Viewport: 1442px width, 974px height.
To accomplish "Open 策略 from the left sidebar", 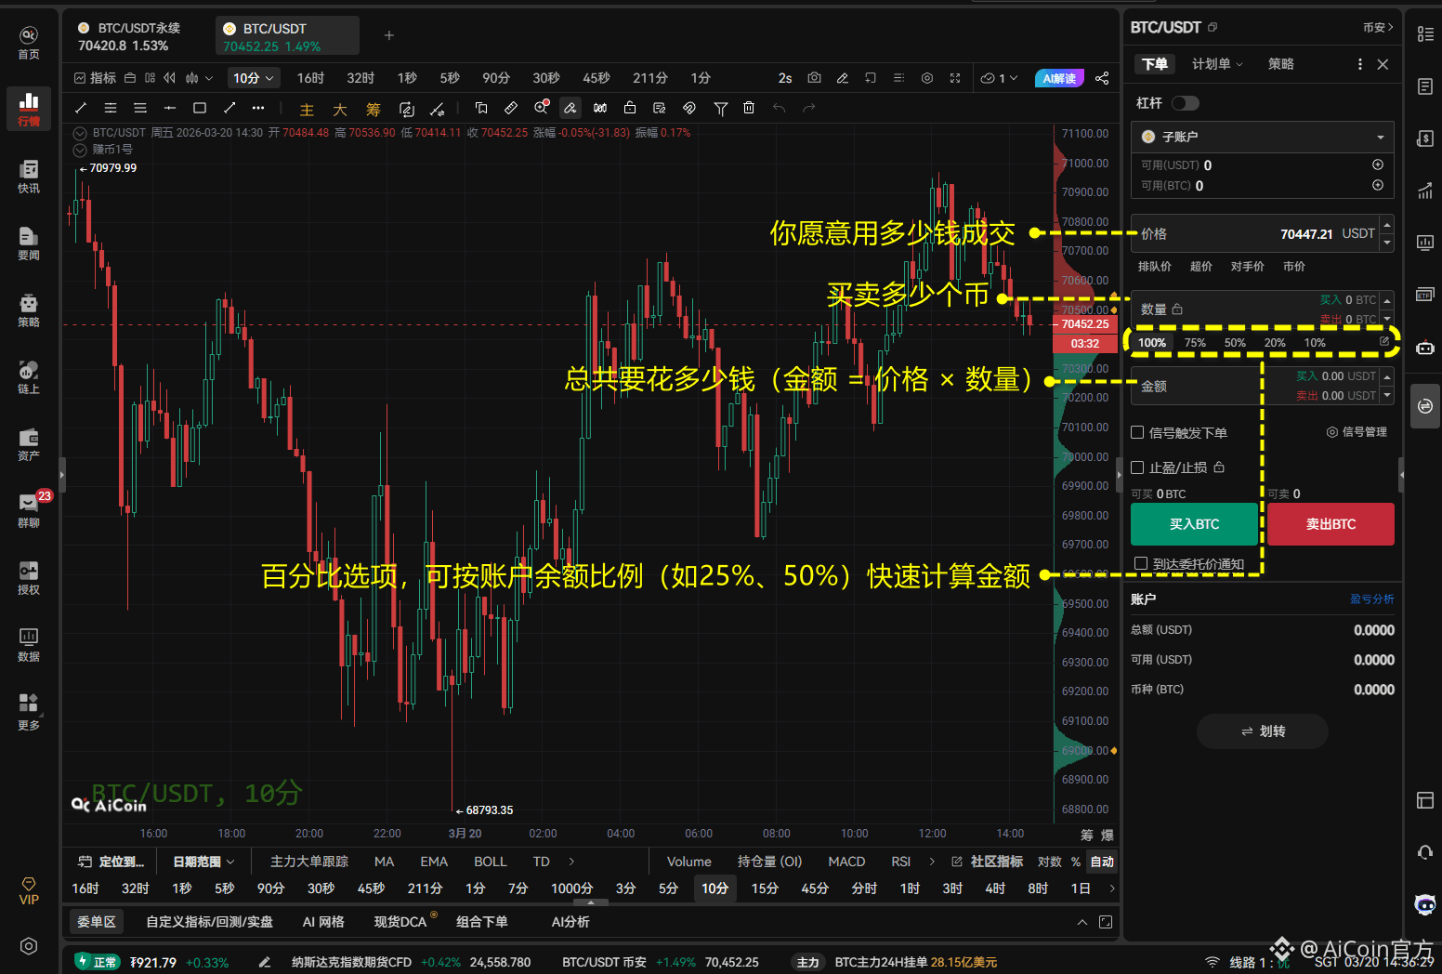I will (28, 309).
